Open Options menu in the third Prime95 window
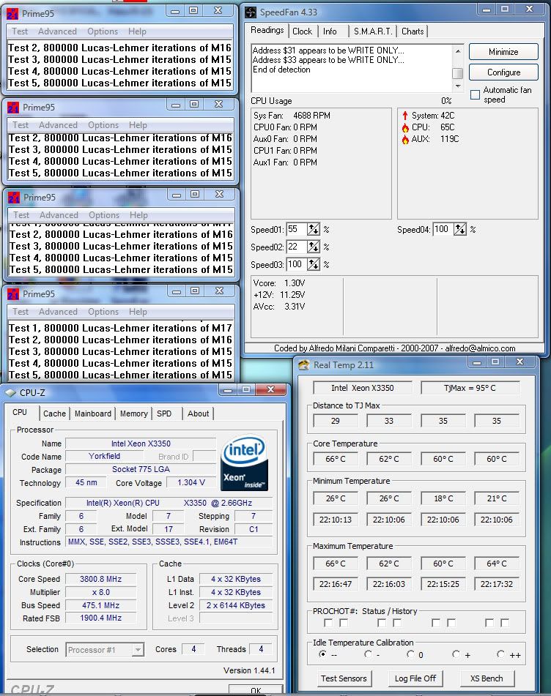 [x=104, y=215]
